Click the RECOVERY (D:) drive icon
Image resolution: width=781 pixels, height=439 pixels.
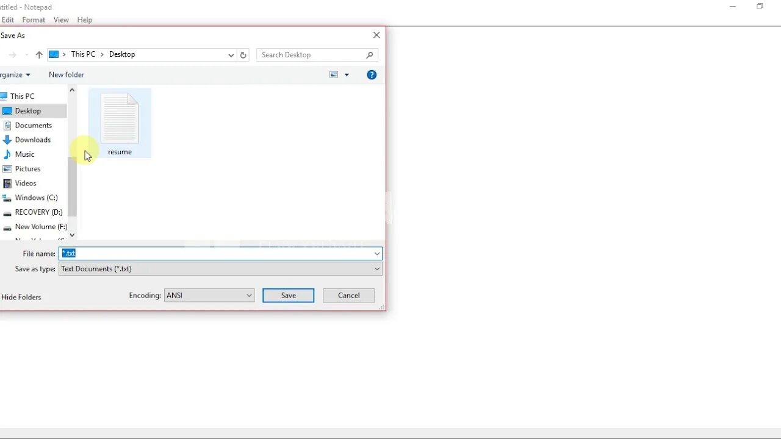pyautogui.click(x=7, y=213)
